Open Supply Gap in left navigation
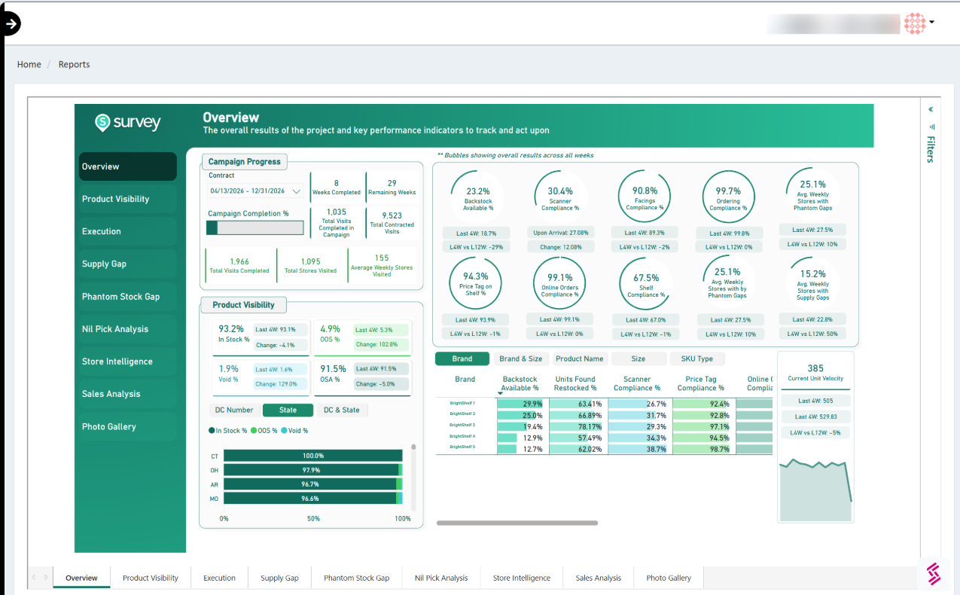Viewport: 960px width, 595px height. 128,264
